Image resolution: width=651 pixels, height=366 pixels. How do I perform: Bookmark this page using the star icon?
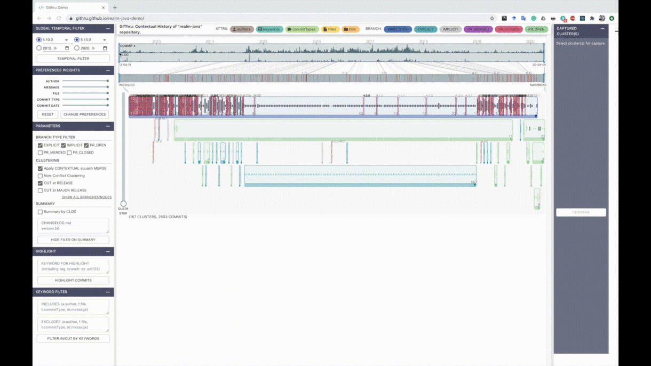tap(492, 18)
